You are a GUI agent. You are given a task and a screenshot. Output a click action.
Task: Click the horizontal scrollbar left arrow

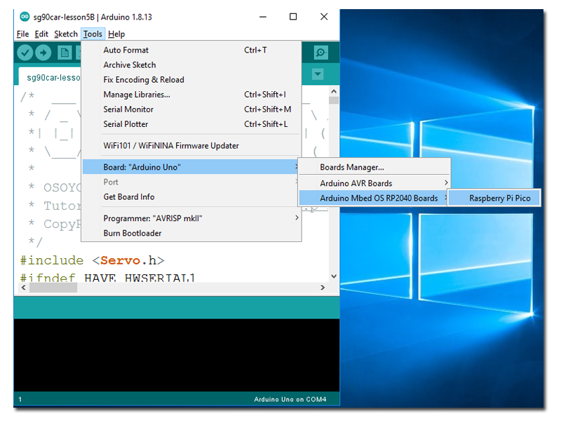[x=24, y=288]
